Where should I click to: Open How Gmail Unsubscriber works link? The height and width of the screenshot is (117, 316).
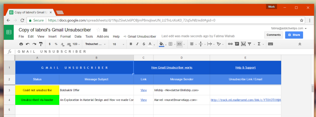[172, 67]
